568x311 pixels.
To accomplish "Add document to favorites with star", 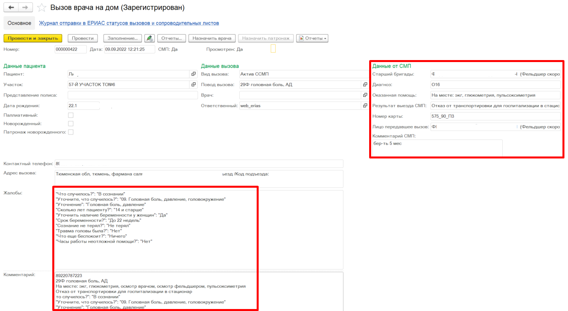I will 41,8.
